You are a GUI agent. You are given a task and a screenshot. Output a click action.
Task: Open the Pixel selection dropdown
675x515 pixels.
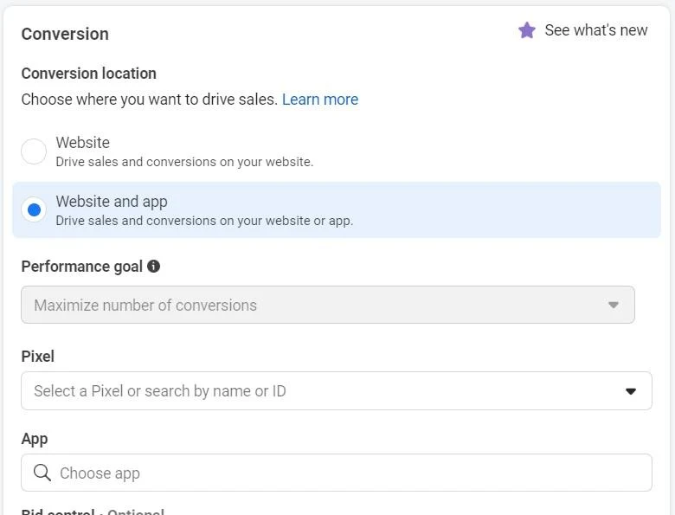(x=337, y=391)
